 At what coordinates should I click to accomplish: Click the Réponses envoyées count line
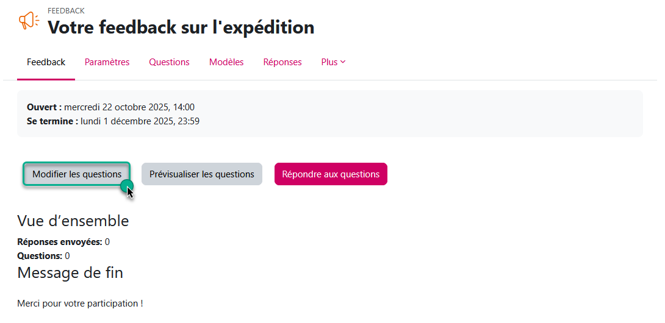[x=63, y=242]
